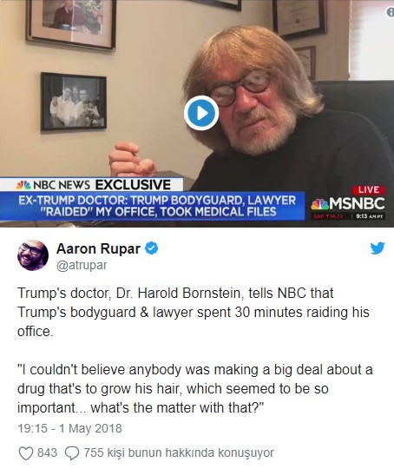Screen dimensions: 394x469
Task: Click the NBC peacock logo in banner
Action: [x=23, y=185]
